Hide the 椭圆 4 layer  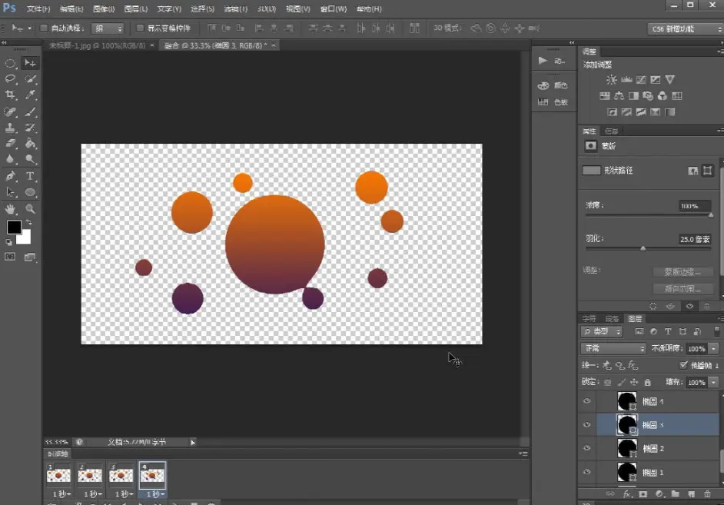587,401
